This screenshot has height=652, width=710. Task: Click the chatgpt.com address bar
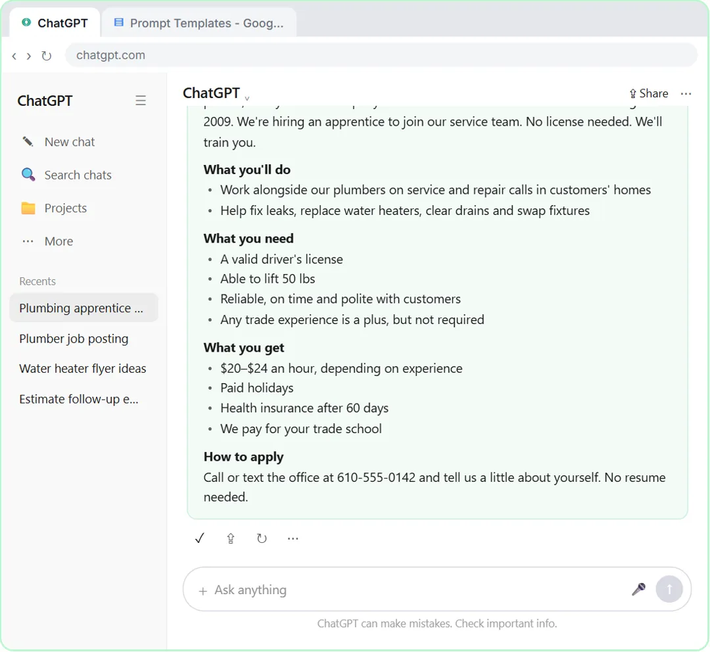click(381, 55)
